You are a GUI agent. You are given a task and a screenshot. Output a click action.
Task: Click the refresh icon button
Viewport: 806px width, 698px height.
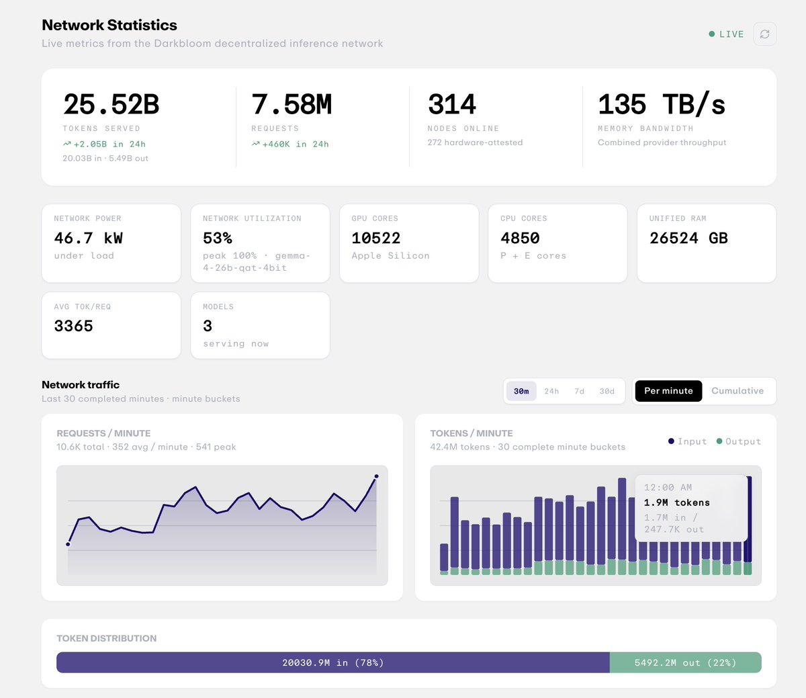pyautogui.click(x=764, y=34)
